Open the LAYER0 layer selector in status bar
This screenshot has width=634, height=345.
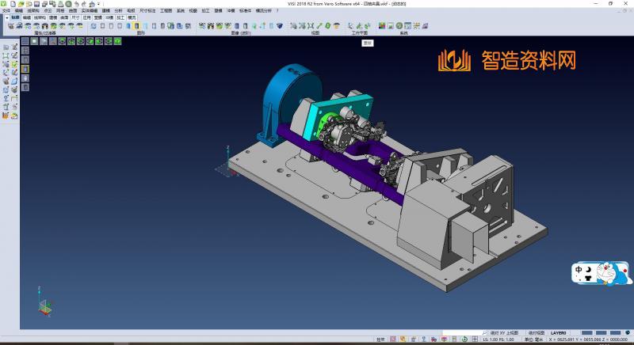click(558, 333)
